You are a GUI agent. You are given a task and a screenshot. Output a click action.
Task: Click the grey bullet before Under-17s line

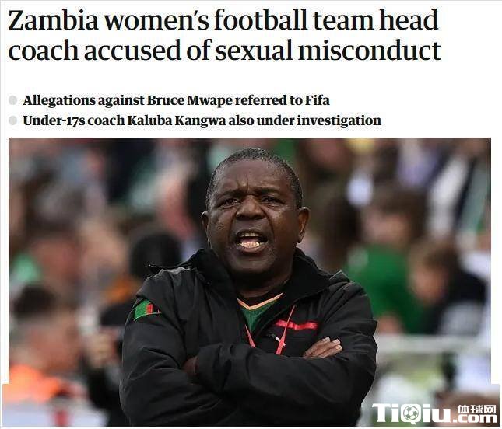click(12, 120)
